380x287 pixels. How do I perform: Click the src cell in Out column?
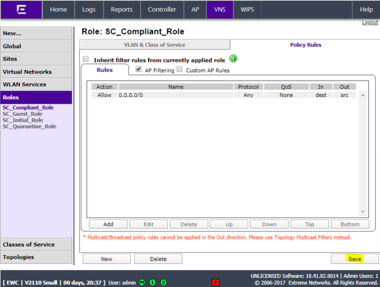tap(344, 95)
